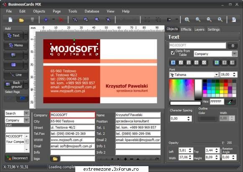The image size is (243, 172).
Task: Align text to the left
Action: point(217,63)
